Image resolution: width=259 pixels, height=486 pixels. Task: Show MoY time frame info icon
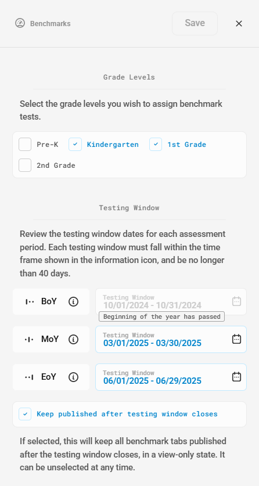pos(73,340)
